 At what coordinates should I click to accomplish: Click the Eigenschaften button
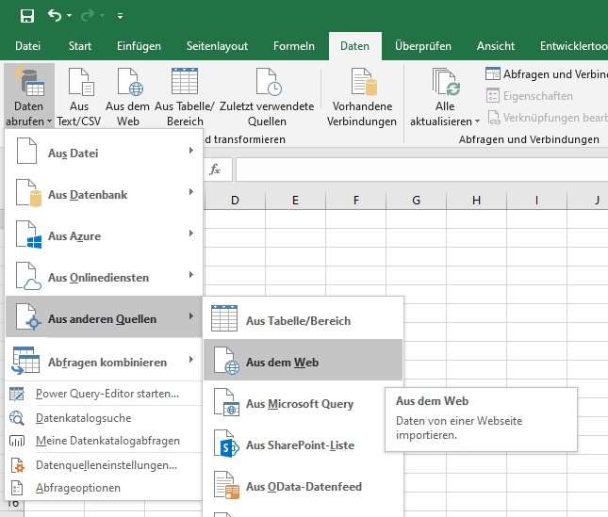pyautogui.click(x=530, y=96)
